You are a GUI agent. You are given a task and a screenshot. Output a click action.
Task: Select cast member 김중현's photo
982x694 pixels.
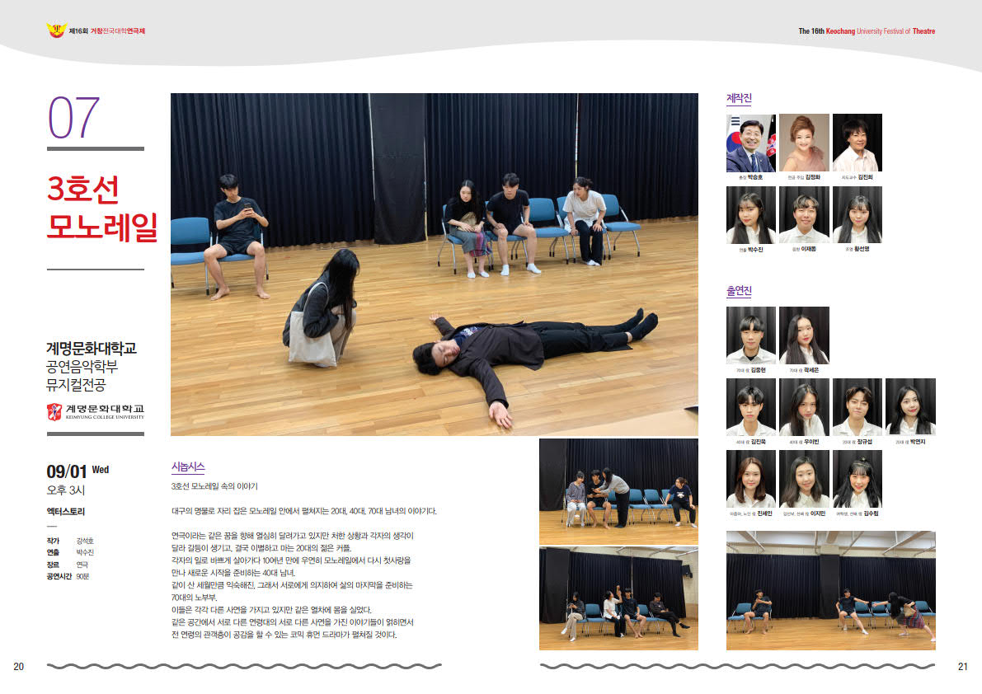pos(750,335)
